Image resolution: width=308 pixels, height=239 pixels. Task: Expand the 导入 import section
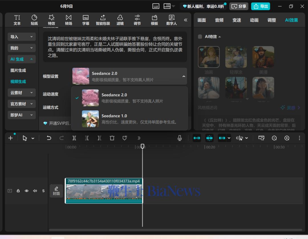pyautogui.click(x=22, y=37)
